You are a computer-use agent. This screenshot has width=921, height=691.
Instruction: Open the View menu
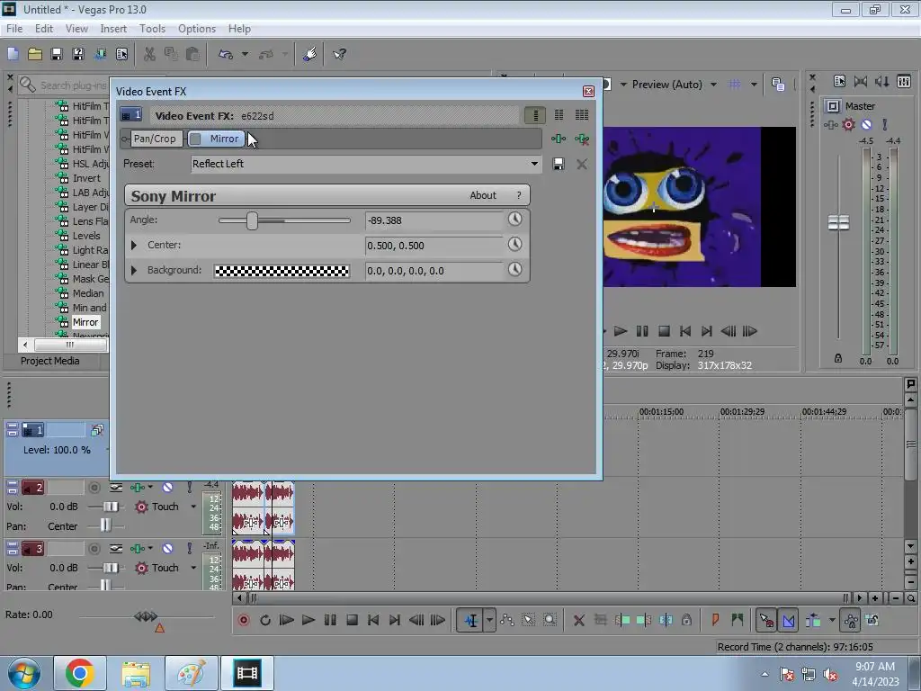click(76, 28)
